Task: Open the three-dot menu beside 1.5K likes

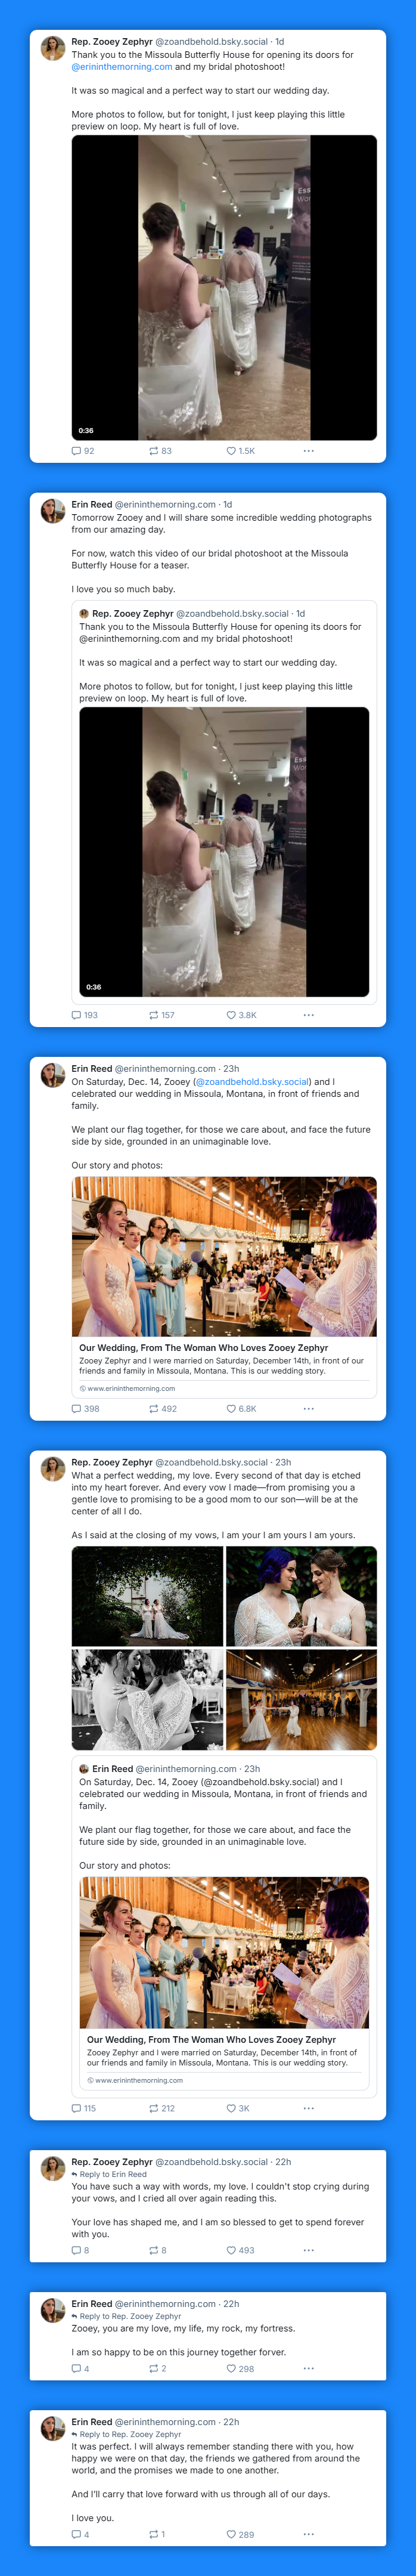Action: click(x=308, y=451)
